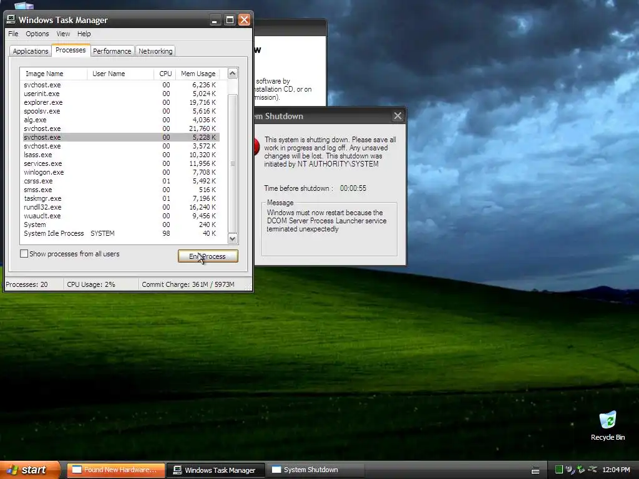The image size is (639, 479).
Task: Sort processes by Image Name column
Action: point(54,74)
